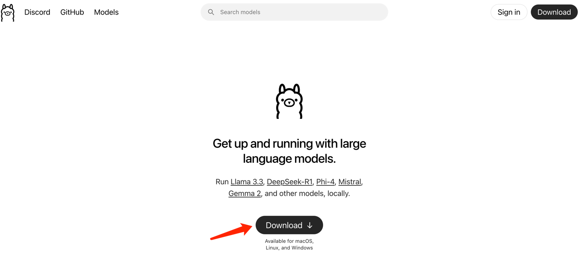
Task: Click the 'Get up and running' headline
Action: pyautogui.click(x=289, y=151)
